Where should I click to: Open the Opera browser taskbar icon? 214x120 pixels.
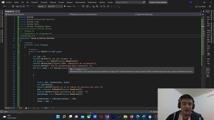click(x=101, y=117)
